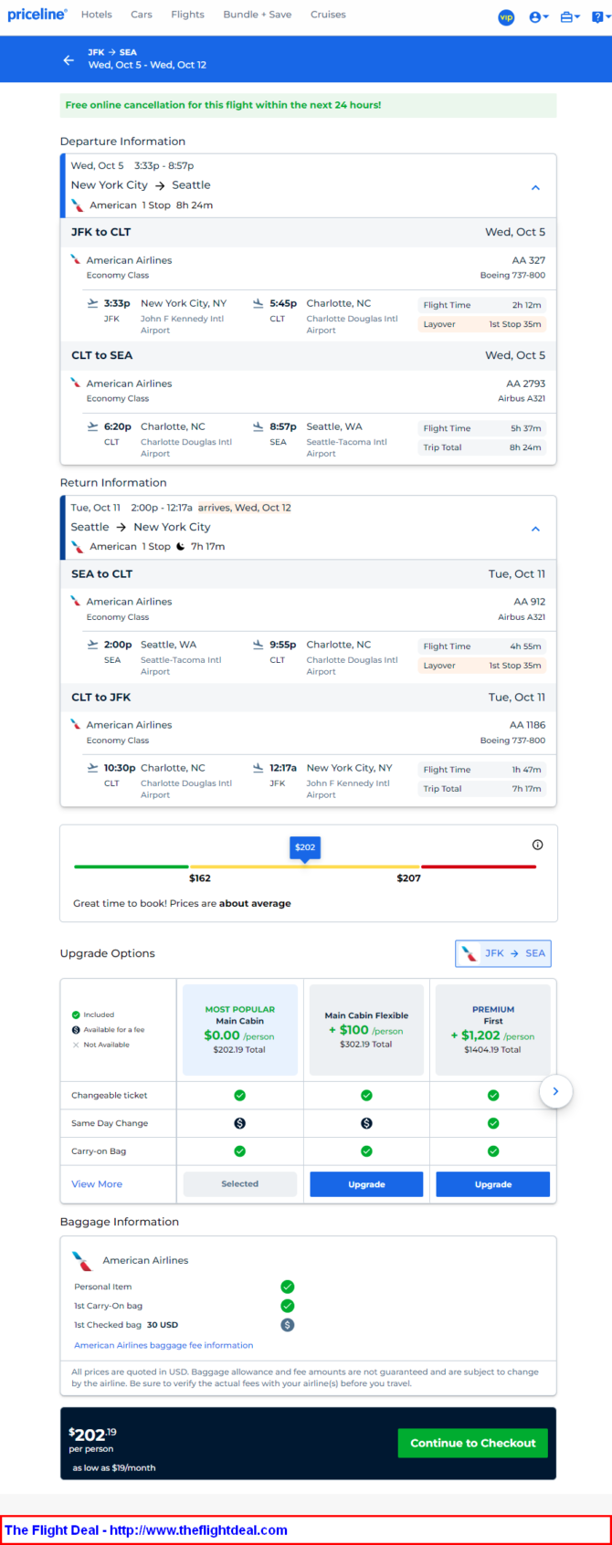
Task: Select Main Cabin Flexible fare card
Action: click(366, 1030)
